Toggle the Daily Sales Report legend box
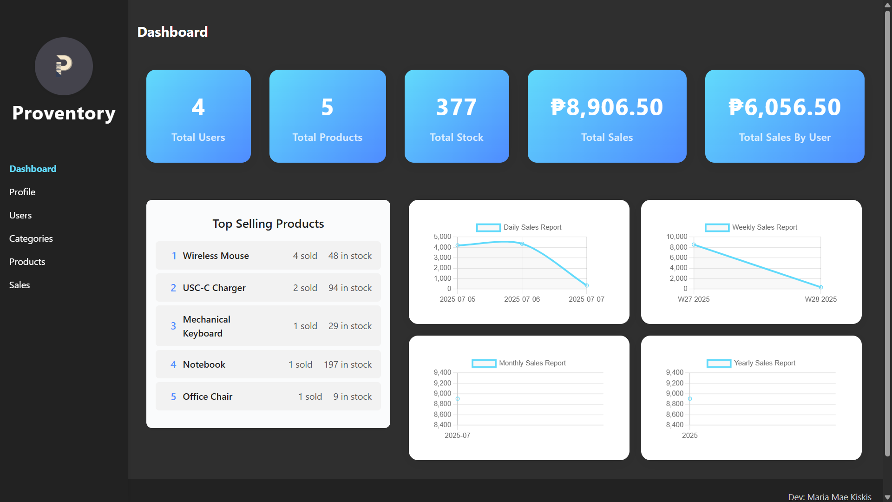892x502 pixels. pos(488,227)
